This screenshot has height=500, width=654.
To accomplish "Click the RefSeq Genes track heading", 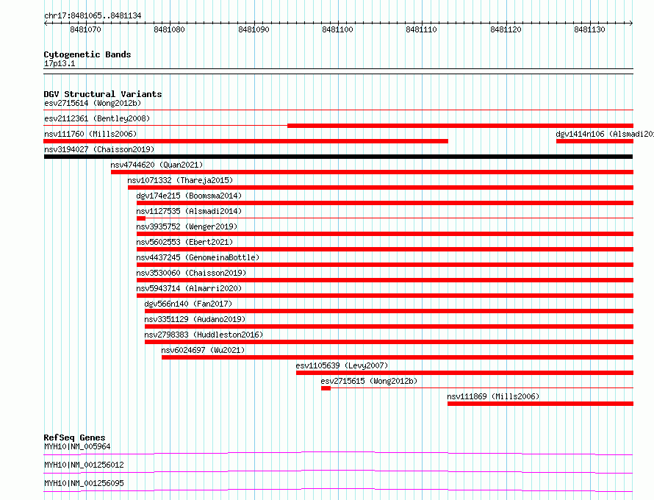I will tap(74, 438).
